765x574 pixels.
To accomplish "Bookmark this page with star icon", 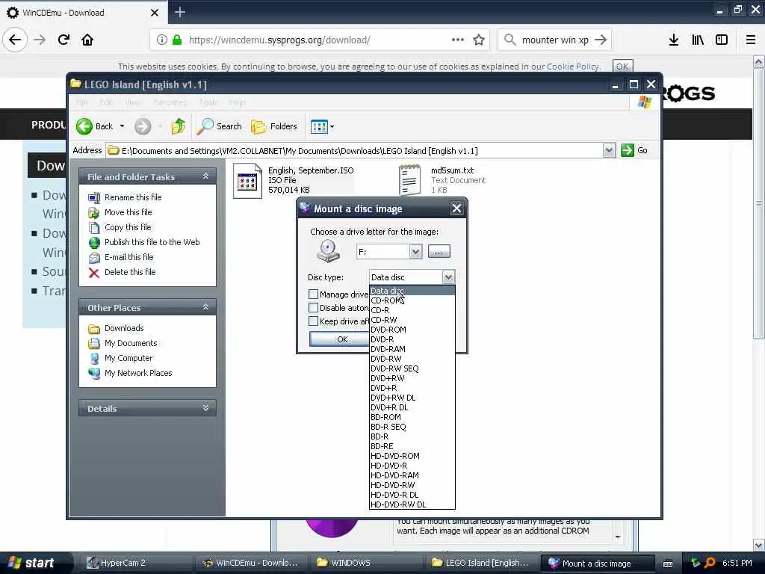I will tap(479, 40).
